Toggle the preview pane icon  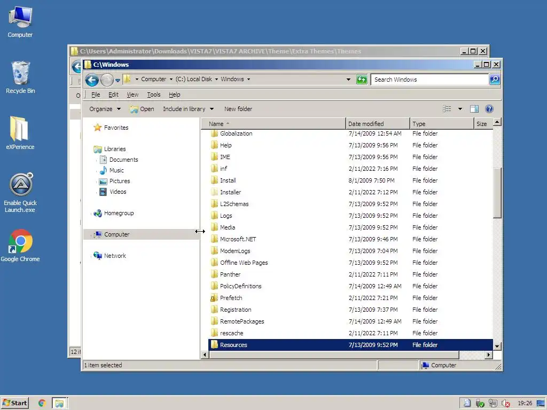click(474, 109)
